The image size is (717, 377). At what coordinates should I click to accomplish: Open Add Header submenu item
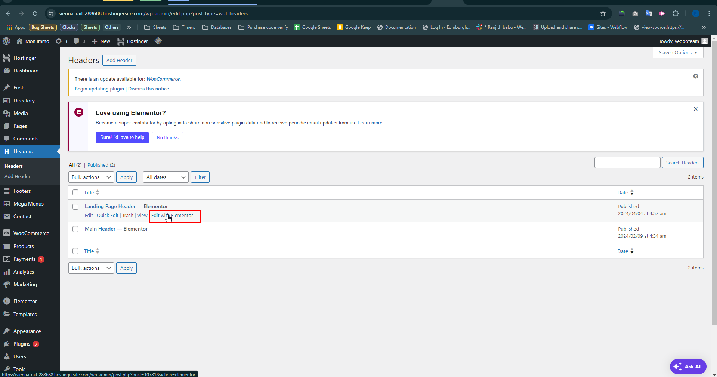18,176
